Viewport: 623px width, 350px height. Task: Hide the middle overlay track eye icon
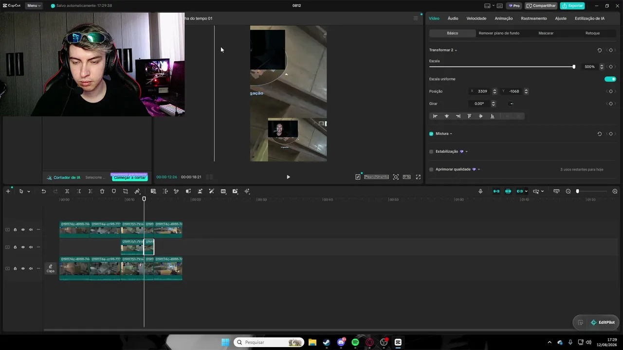[23, 247]
